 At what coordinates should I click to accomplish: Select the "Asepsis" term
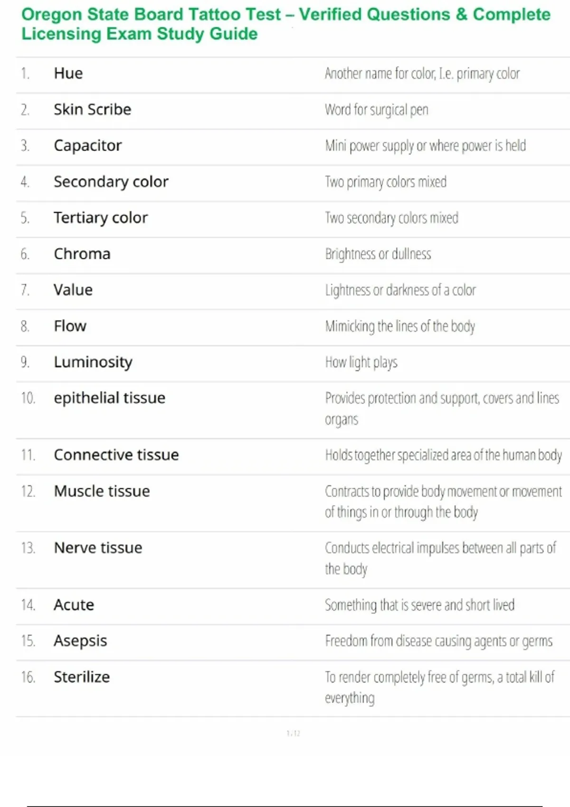click(80, 641)
